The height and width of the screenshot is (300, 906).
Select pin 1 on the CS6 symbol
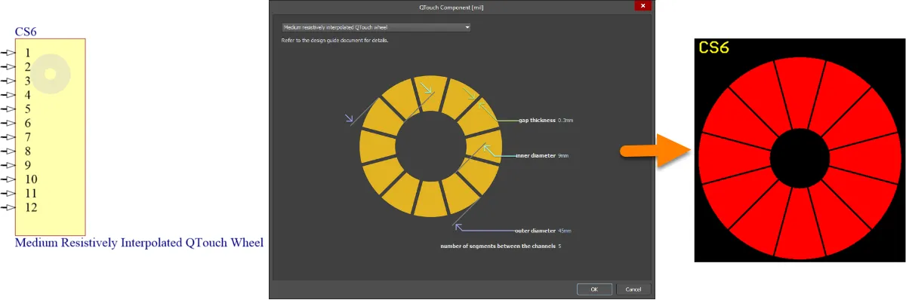tap(15, 53)
